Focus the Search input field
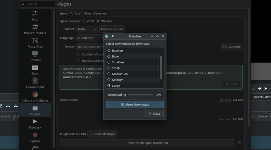The image size is (271, 150). click(38, 4)
